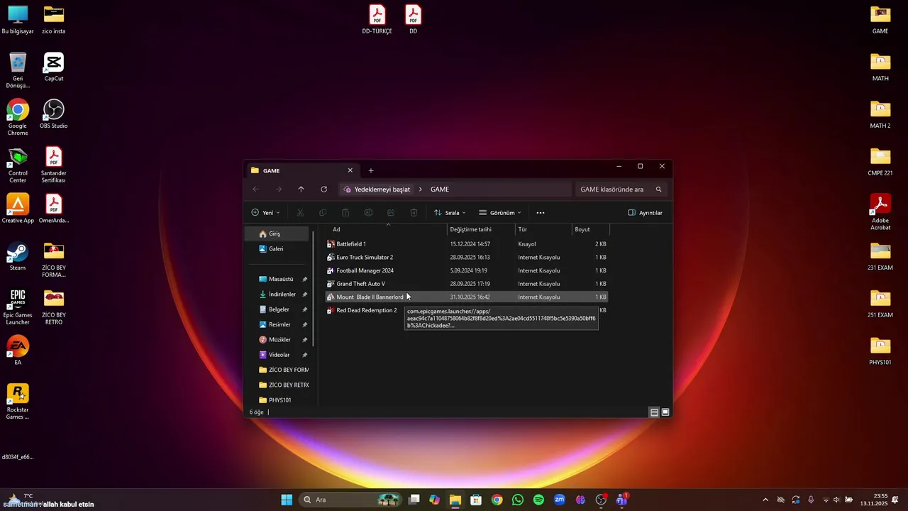The image size is (908, 511).
Task: Click the taskbar Ara search box
Action: pyautogui.click(x=351, y=500)
